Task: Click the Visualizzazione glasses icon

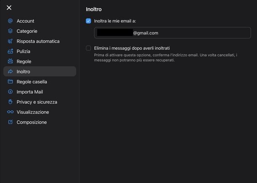Action: (x=11, y=112)
